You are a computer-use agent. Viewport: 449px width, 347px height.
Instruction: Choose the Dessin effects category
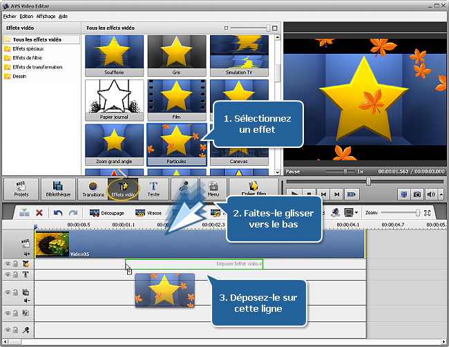(x=21, y=76)
